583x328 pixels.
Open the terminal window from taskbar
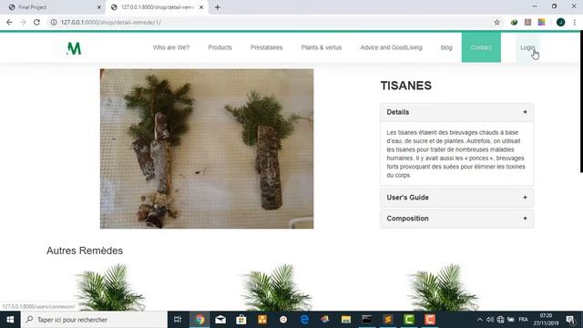coord(366,320)
